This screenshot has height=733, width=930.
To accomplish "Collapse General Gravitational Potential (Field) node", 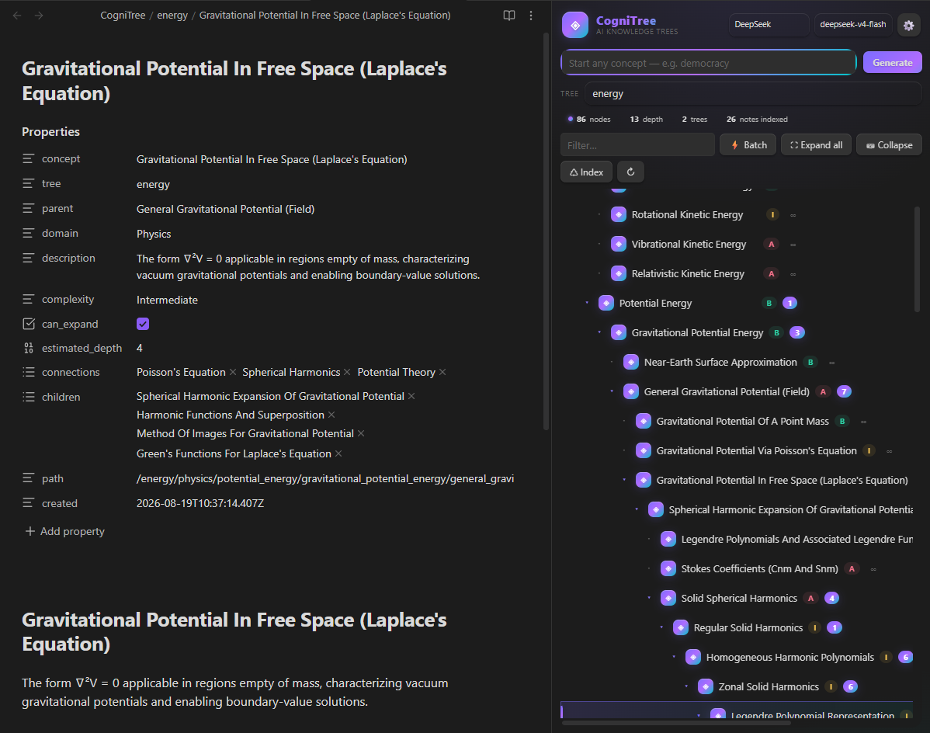I will 612,391.
